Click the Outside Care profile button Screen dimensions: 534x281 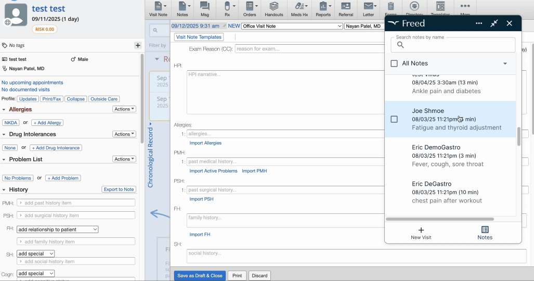(x=104, y=99)
